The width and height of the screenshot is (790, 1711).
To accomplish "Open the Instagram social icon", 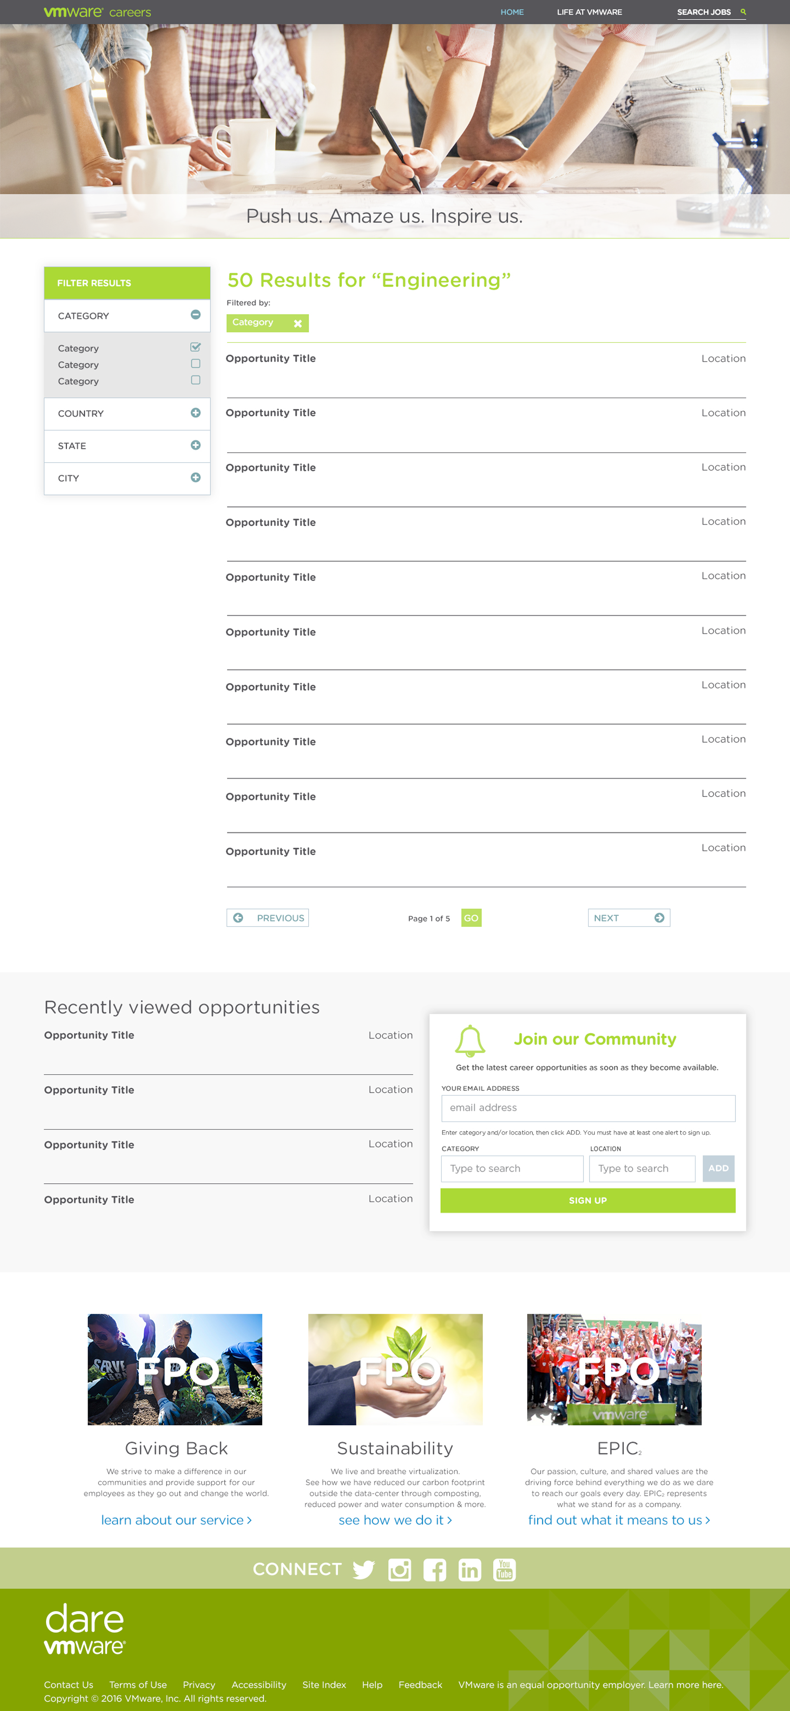I will pos(399,1570).
